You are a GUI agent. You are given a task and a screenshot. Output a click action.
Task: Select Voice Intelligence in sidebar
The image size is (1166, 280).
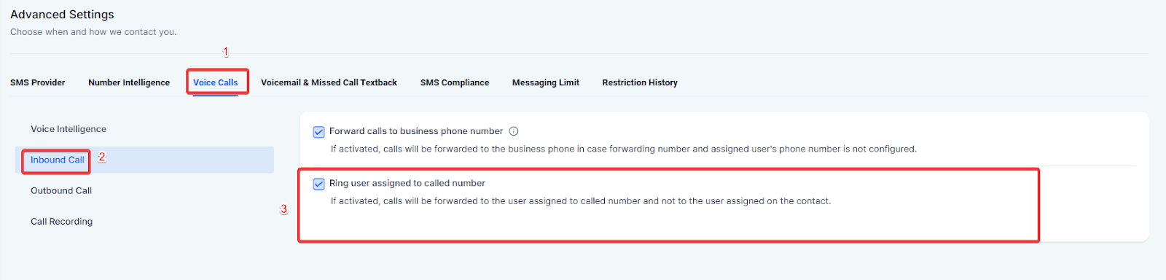pos(69,129)
